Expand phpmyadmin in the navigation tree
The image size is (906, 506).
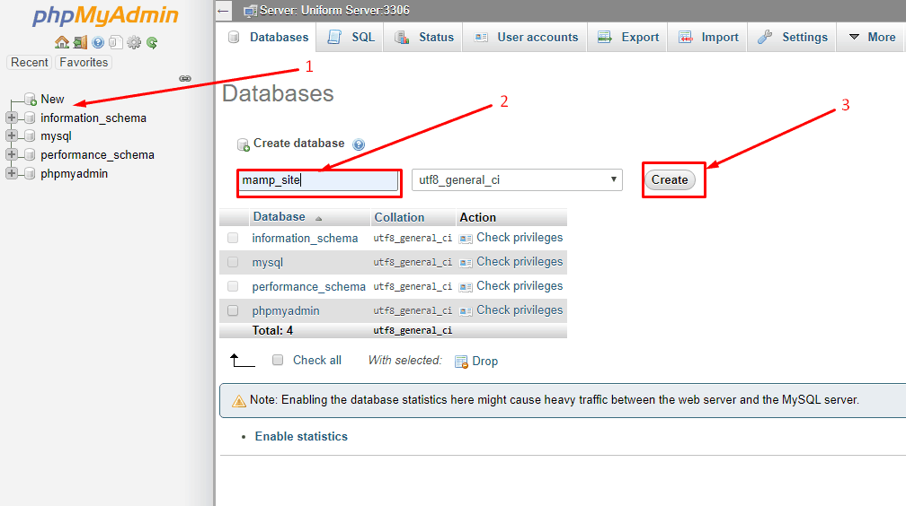click(11, 173)
